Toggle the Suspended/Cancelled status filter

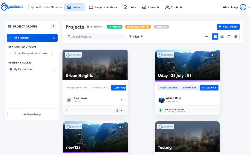138,27
